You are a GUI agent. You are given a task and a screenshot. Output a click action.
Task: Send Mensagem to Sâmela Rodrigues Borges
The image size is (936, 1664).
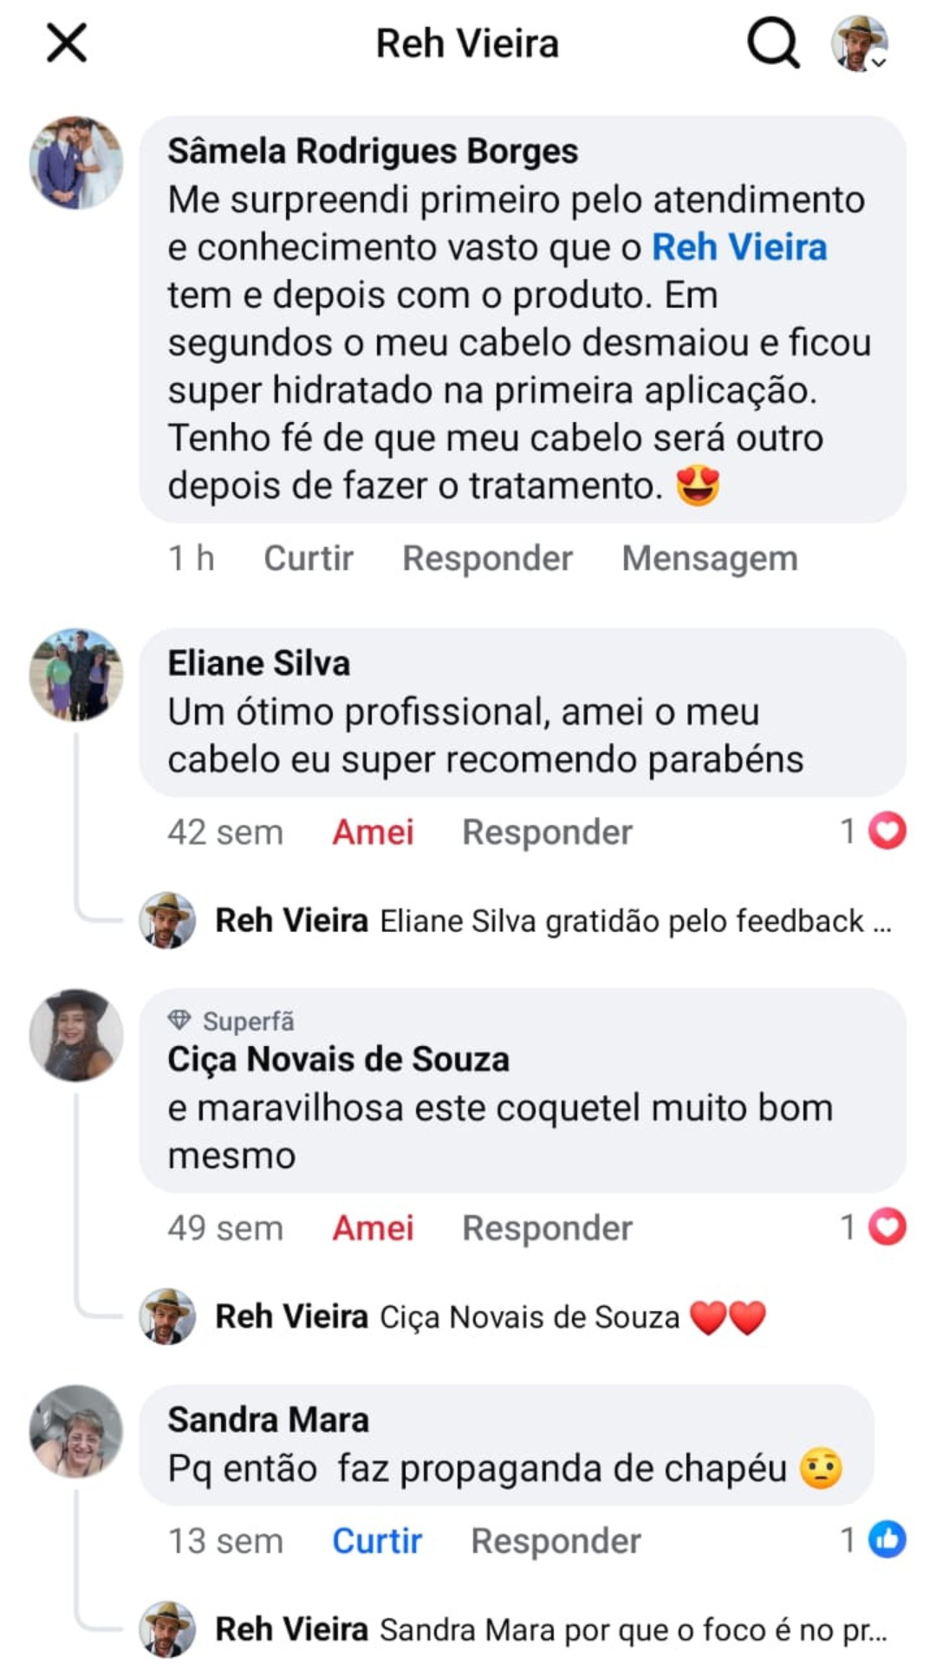point(710,558)
